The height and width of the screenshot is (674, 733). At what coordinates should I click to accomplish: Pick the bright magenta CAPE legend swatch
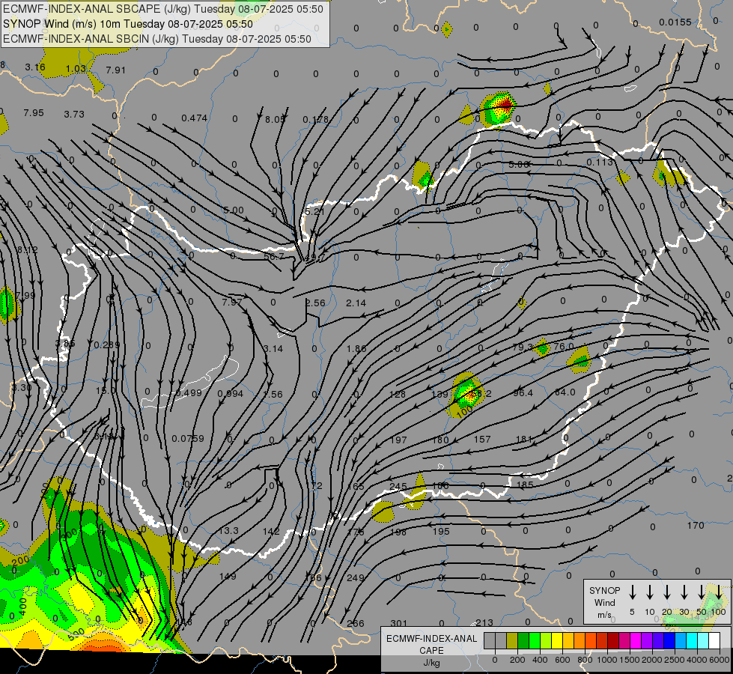pos(636,640)
